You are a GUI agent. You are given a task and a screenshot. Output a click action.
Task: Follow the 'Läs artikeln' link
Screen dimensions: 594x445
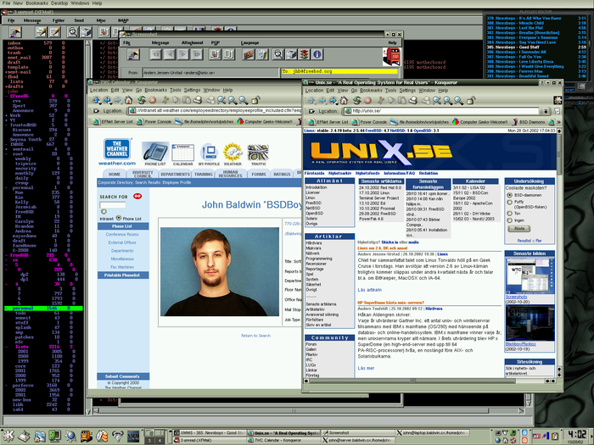[x=370, y=290]
